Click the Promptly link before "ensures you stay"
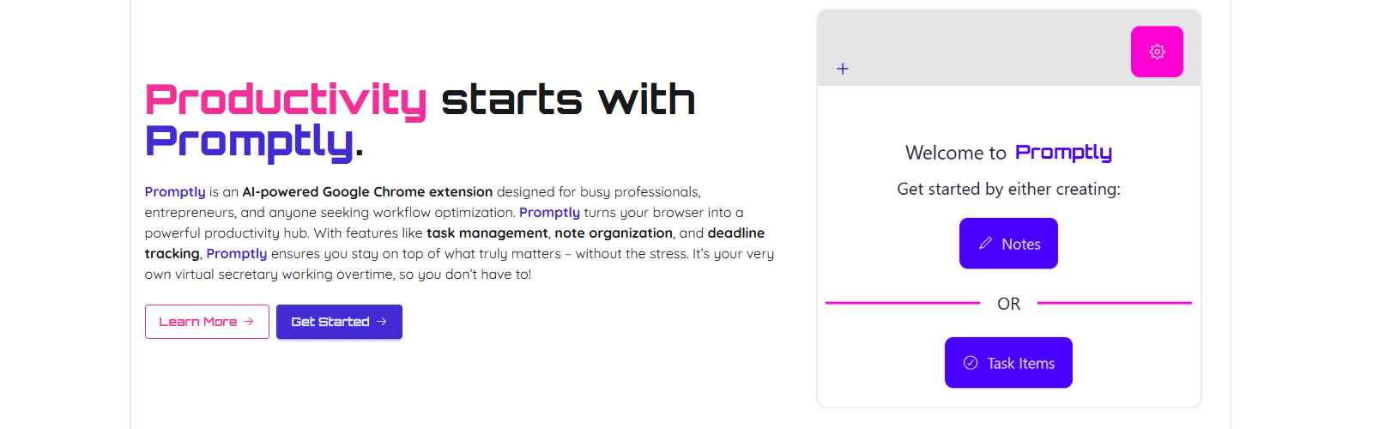1373x429 pixels. pos(236,254)
